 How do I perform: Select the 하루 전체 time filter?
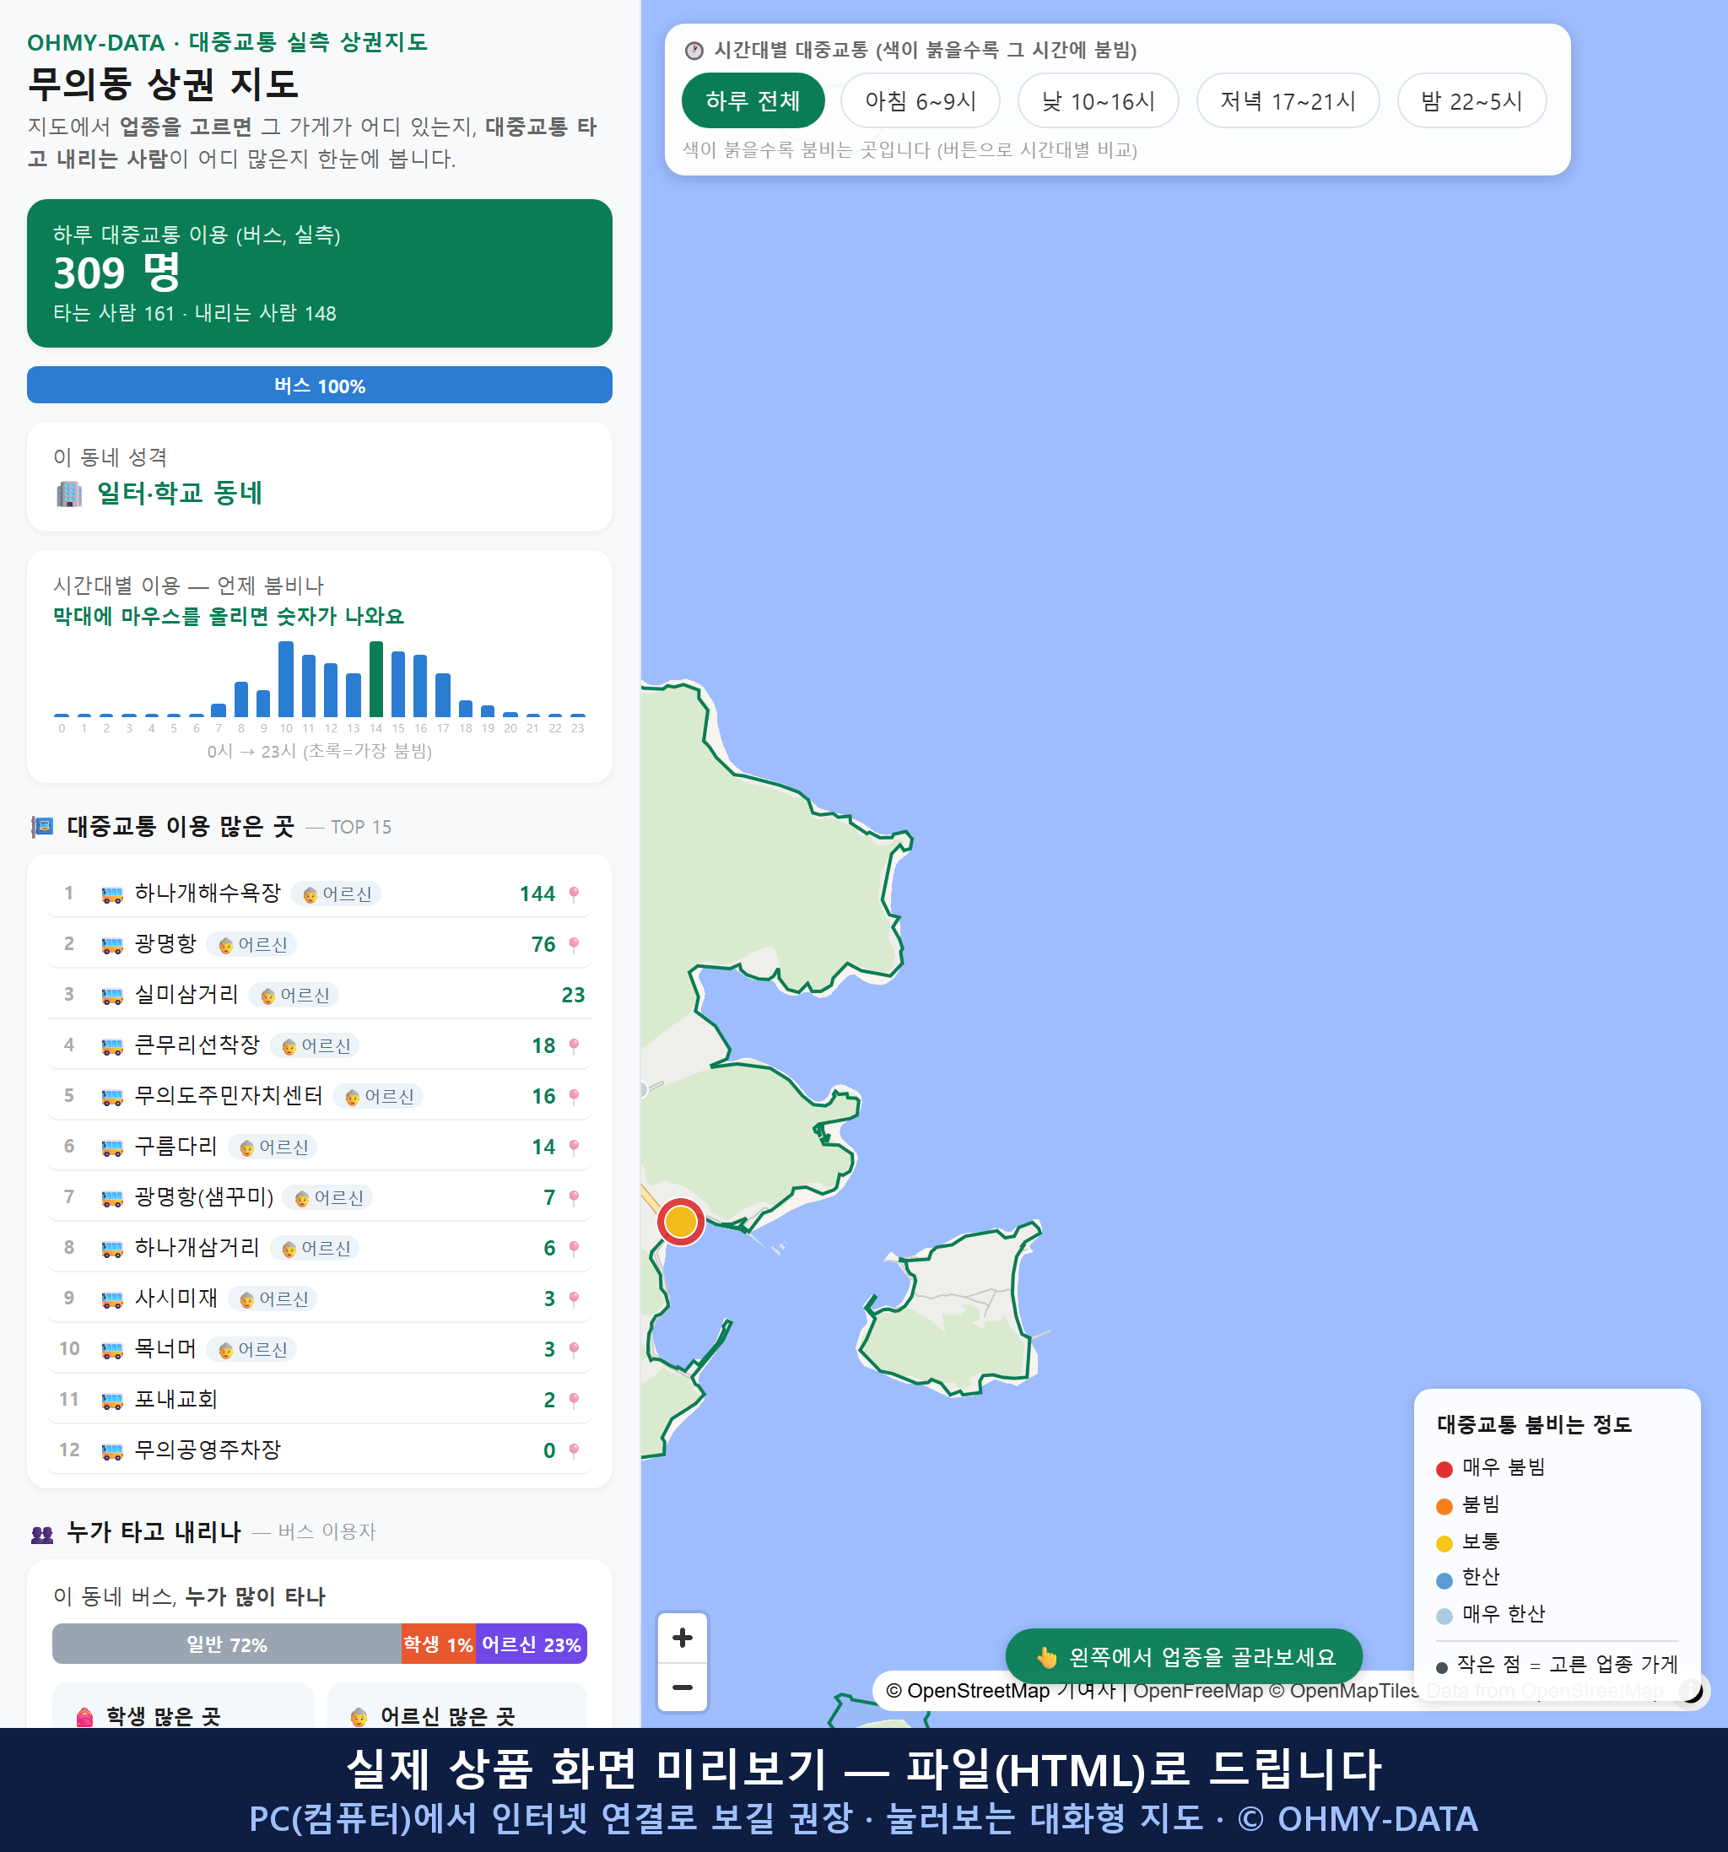point(753,100)
